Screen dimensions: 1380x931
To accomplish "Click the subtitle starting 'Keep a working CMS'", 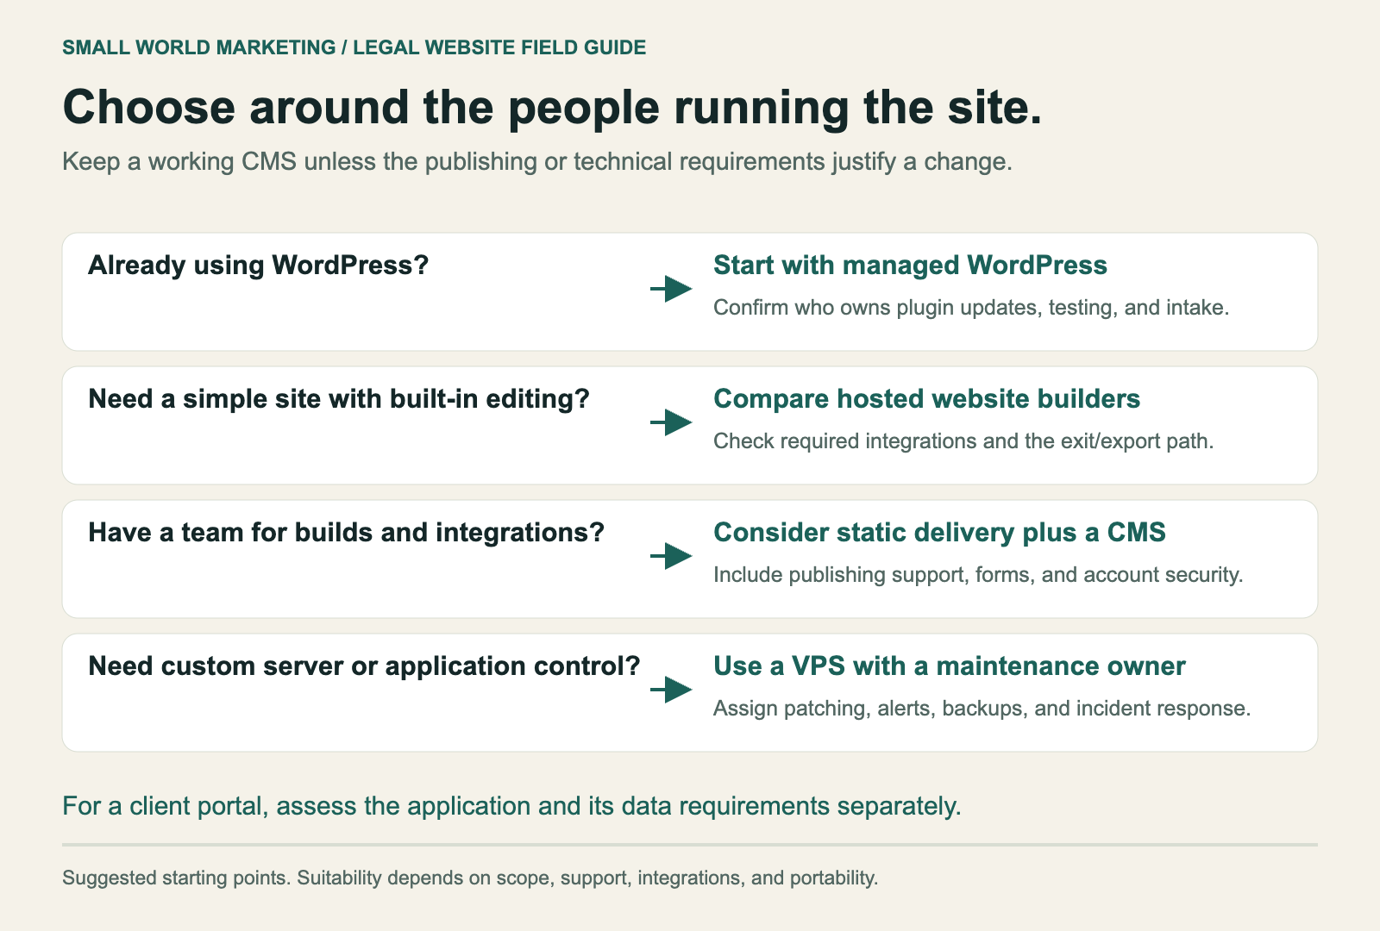I will [536, 162].
